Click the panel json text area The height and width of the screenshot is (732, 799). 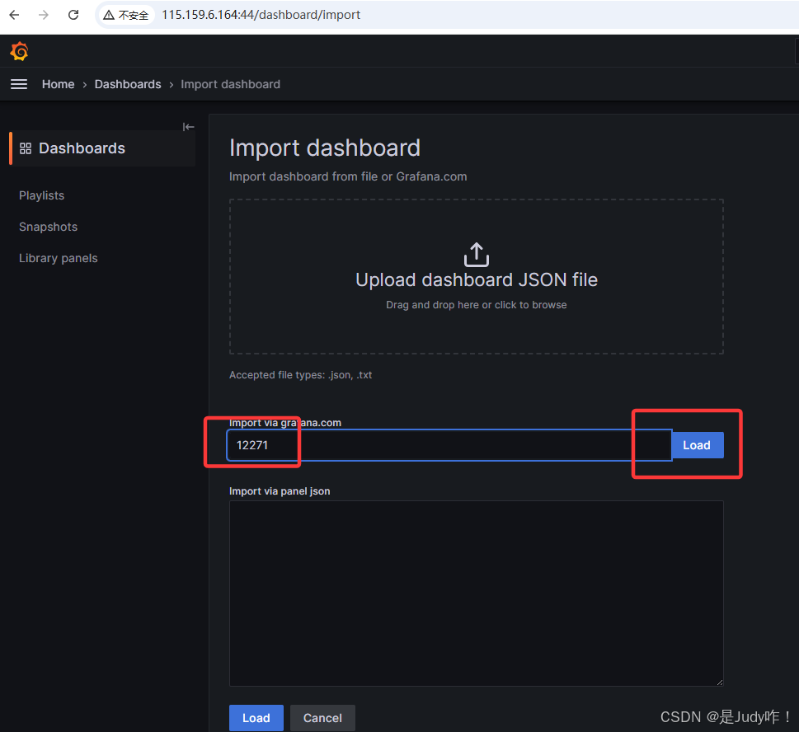pyautogui.click(x=477, y=594)
